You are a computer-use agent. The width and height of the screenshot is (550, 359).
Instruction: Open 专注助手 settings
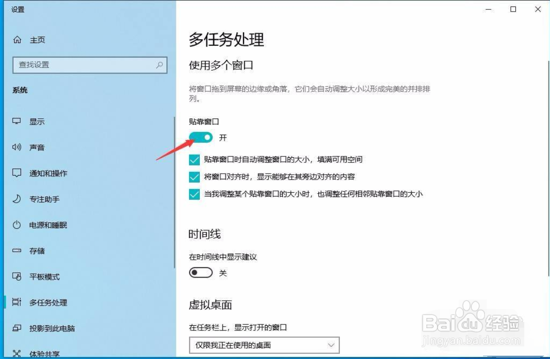pyautogui.click(x=44, y=199)
